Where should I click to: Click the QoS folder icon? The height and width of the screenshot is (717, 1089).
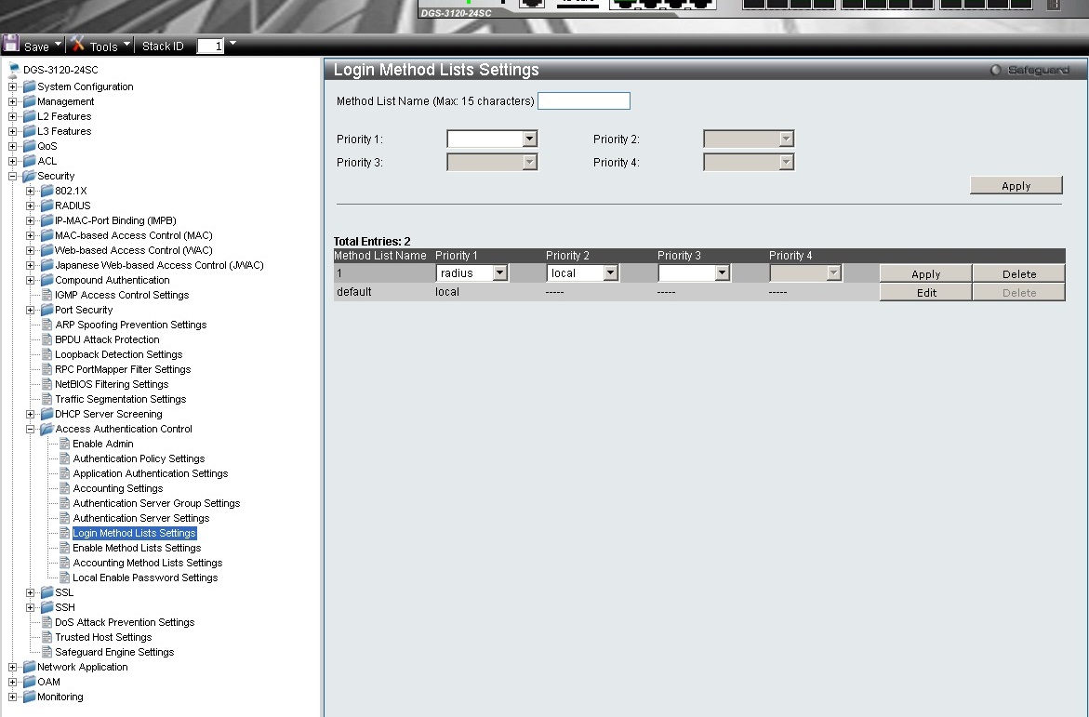(x=29, y=146)
